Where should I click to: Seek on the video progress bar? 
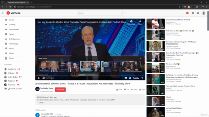(90, 76)
